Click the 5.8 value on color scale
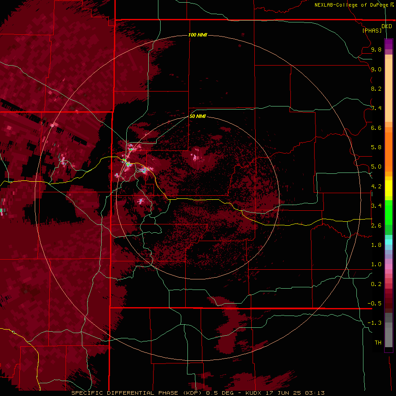This screenshot has width=396, height=396. pos(376,147)
